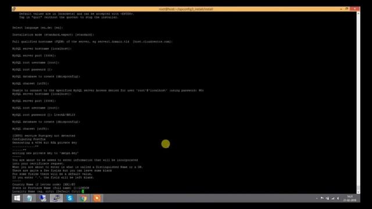Restore down the PuTTY terminal window

tap(346, 9)
